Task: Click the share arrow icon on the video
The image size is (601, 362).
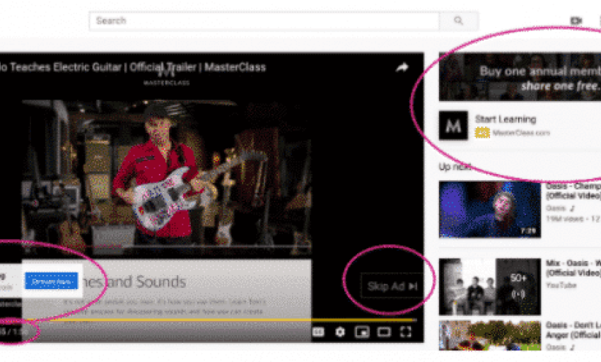Action: click(402, 67)
